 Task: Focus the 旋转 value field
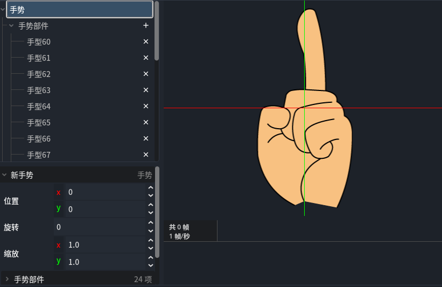100,227
